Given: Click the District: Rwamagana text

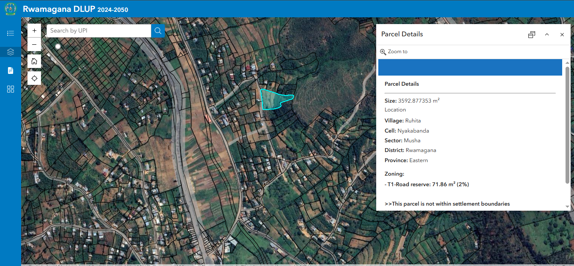Looking at the screenshot, I should (410, 150).
